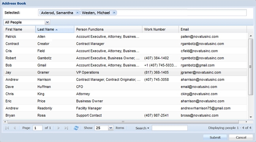Click the refresh icon in paging toolbar
The height and width of the screenshot is (142, 256).
pos(76,128)
